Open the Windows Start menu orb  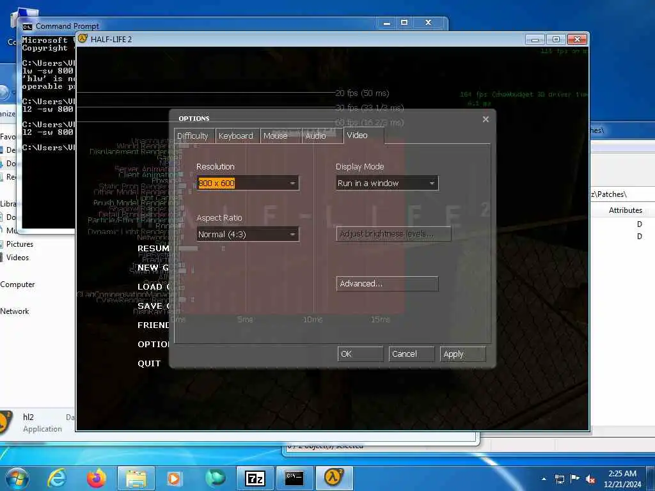[x=17, y=478]
